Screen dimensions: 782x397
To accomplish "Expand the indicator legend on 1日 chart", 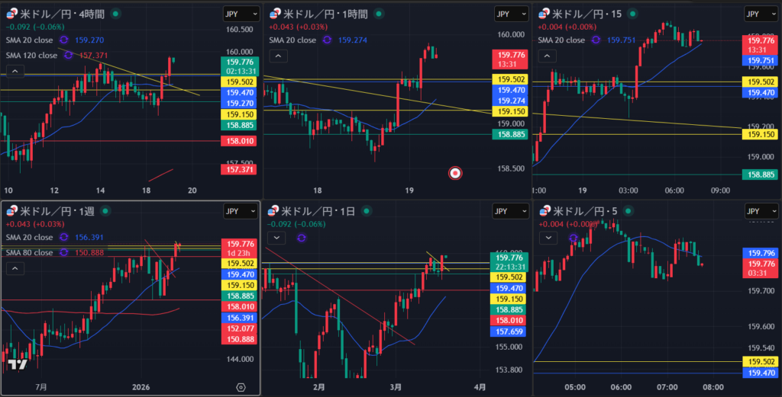I will 276,238.
